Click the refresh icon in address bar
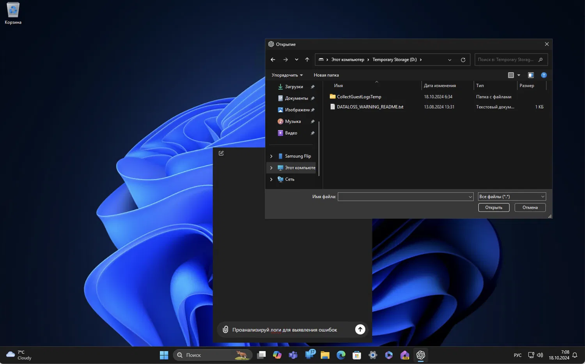Viewport: 585px width, 364px height. point(463,60)
